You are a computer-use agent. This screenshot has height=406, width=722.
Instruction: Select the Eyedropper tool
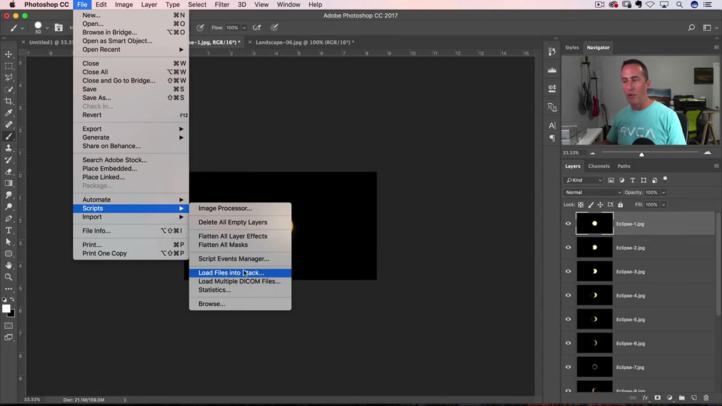coord(8,113)
